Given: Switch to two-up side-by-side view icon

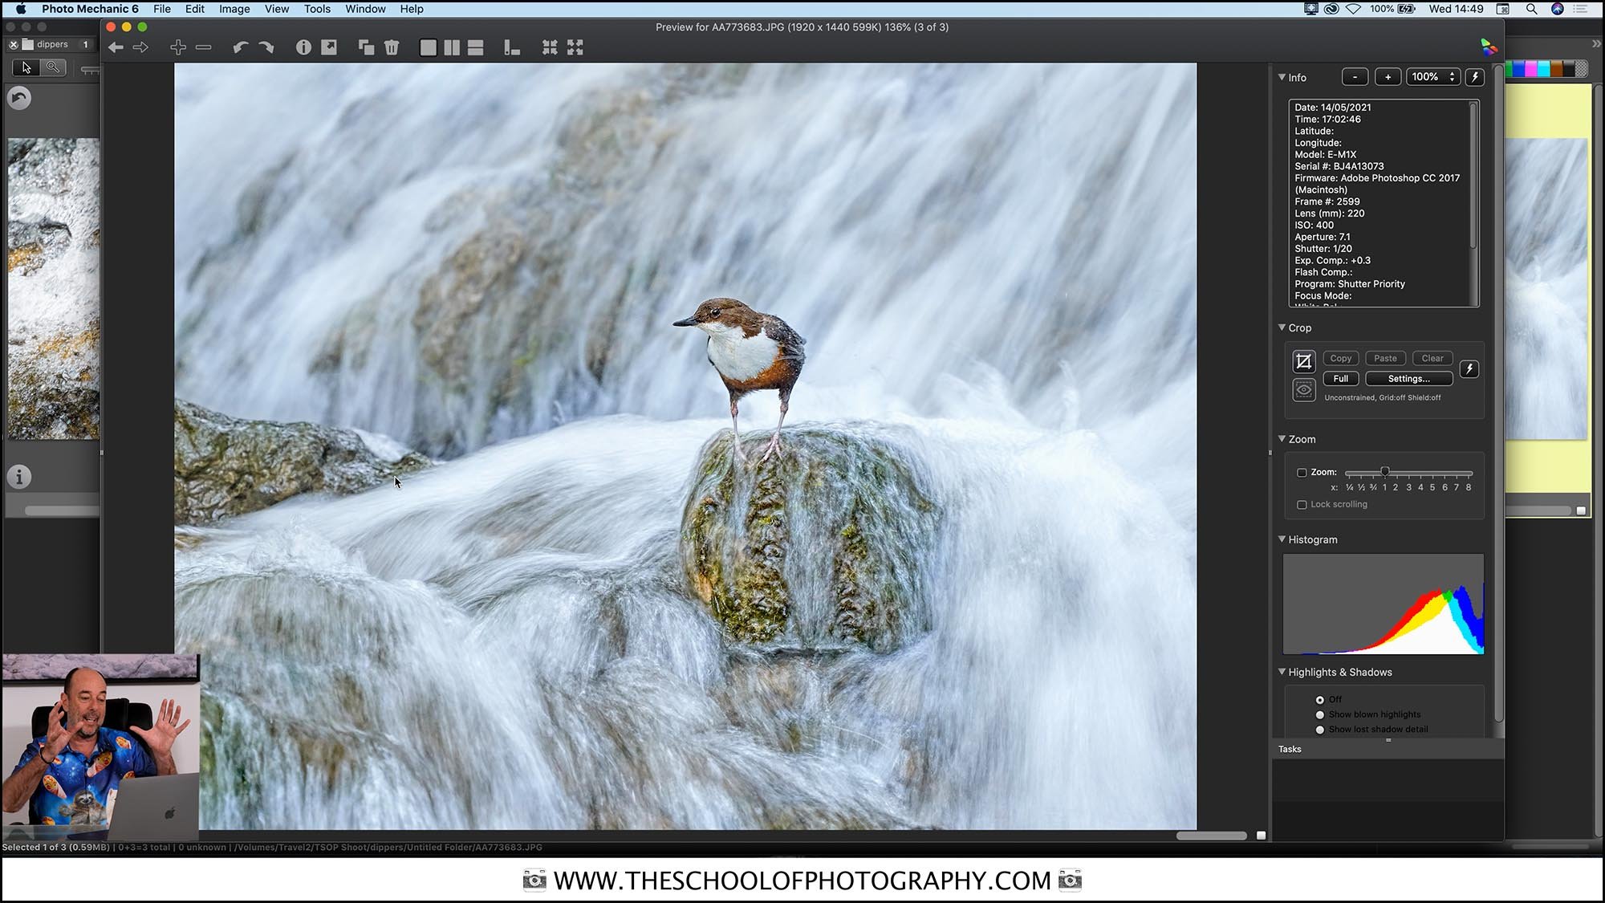Looking at the screenshot, I should point(452,47).
